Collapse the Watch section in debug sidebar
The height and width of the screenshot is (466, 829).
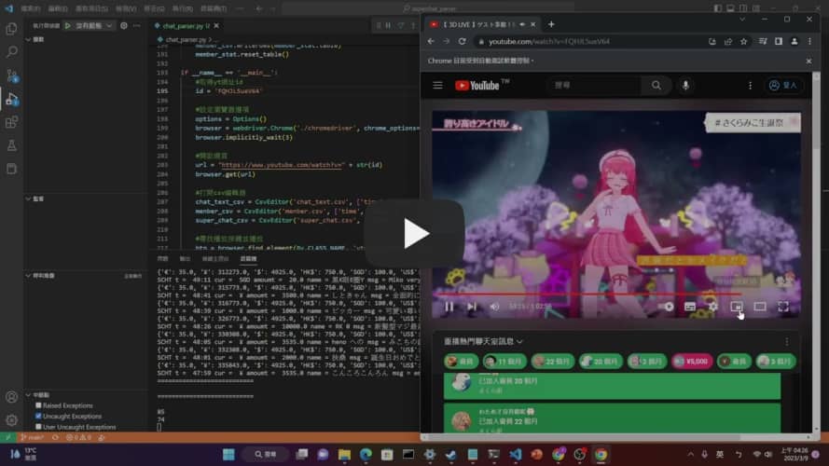(28, 199)
